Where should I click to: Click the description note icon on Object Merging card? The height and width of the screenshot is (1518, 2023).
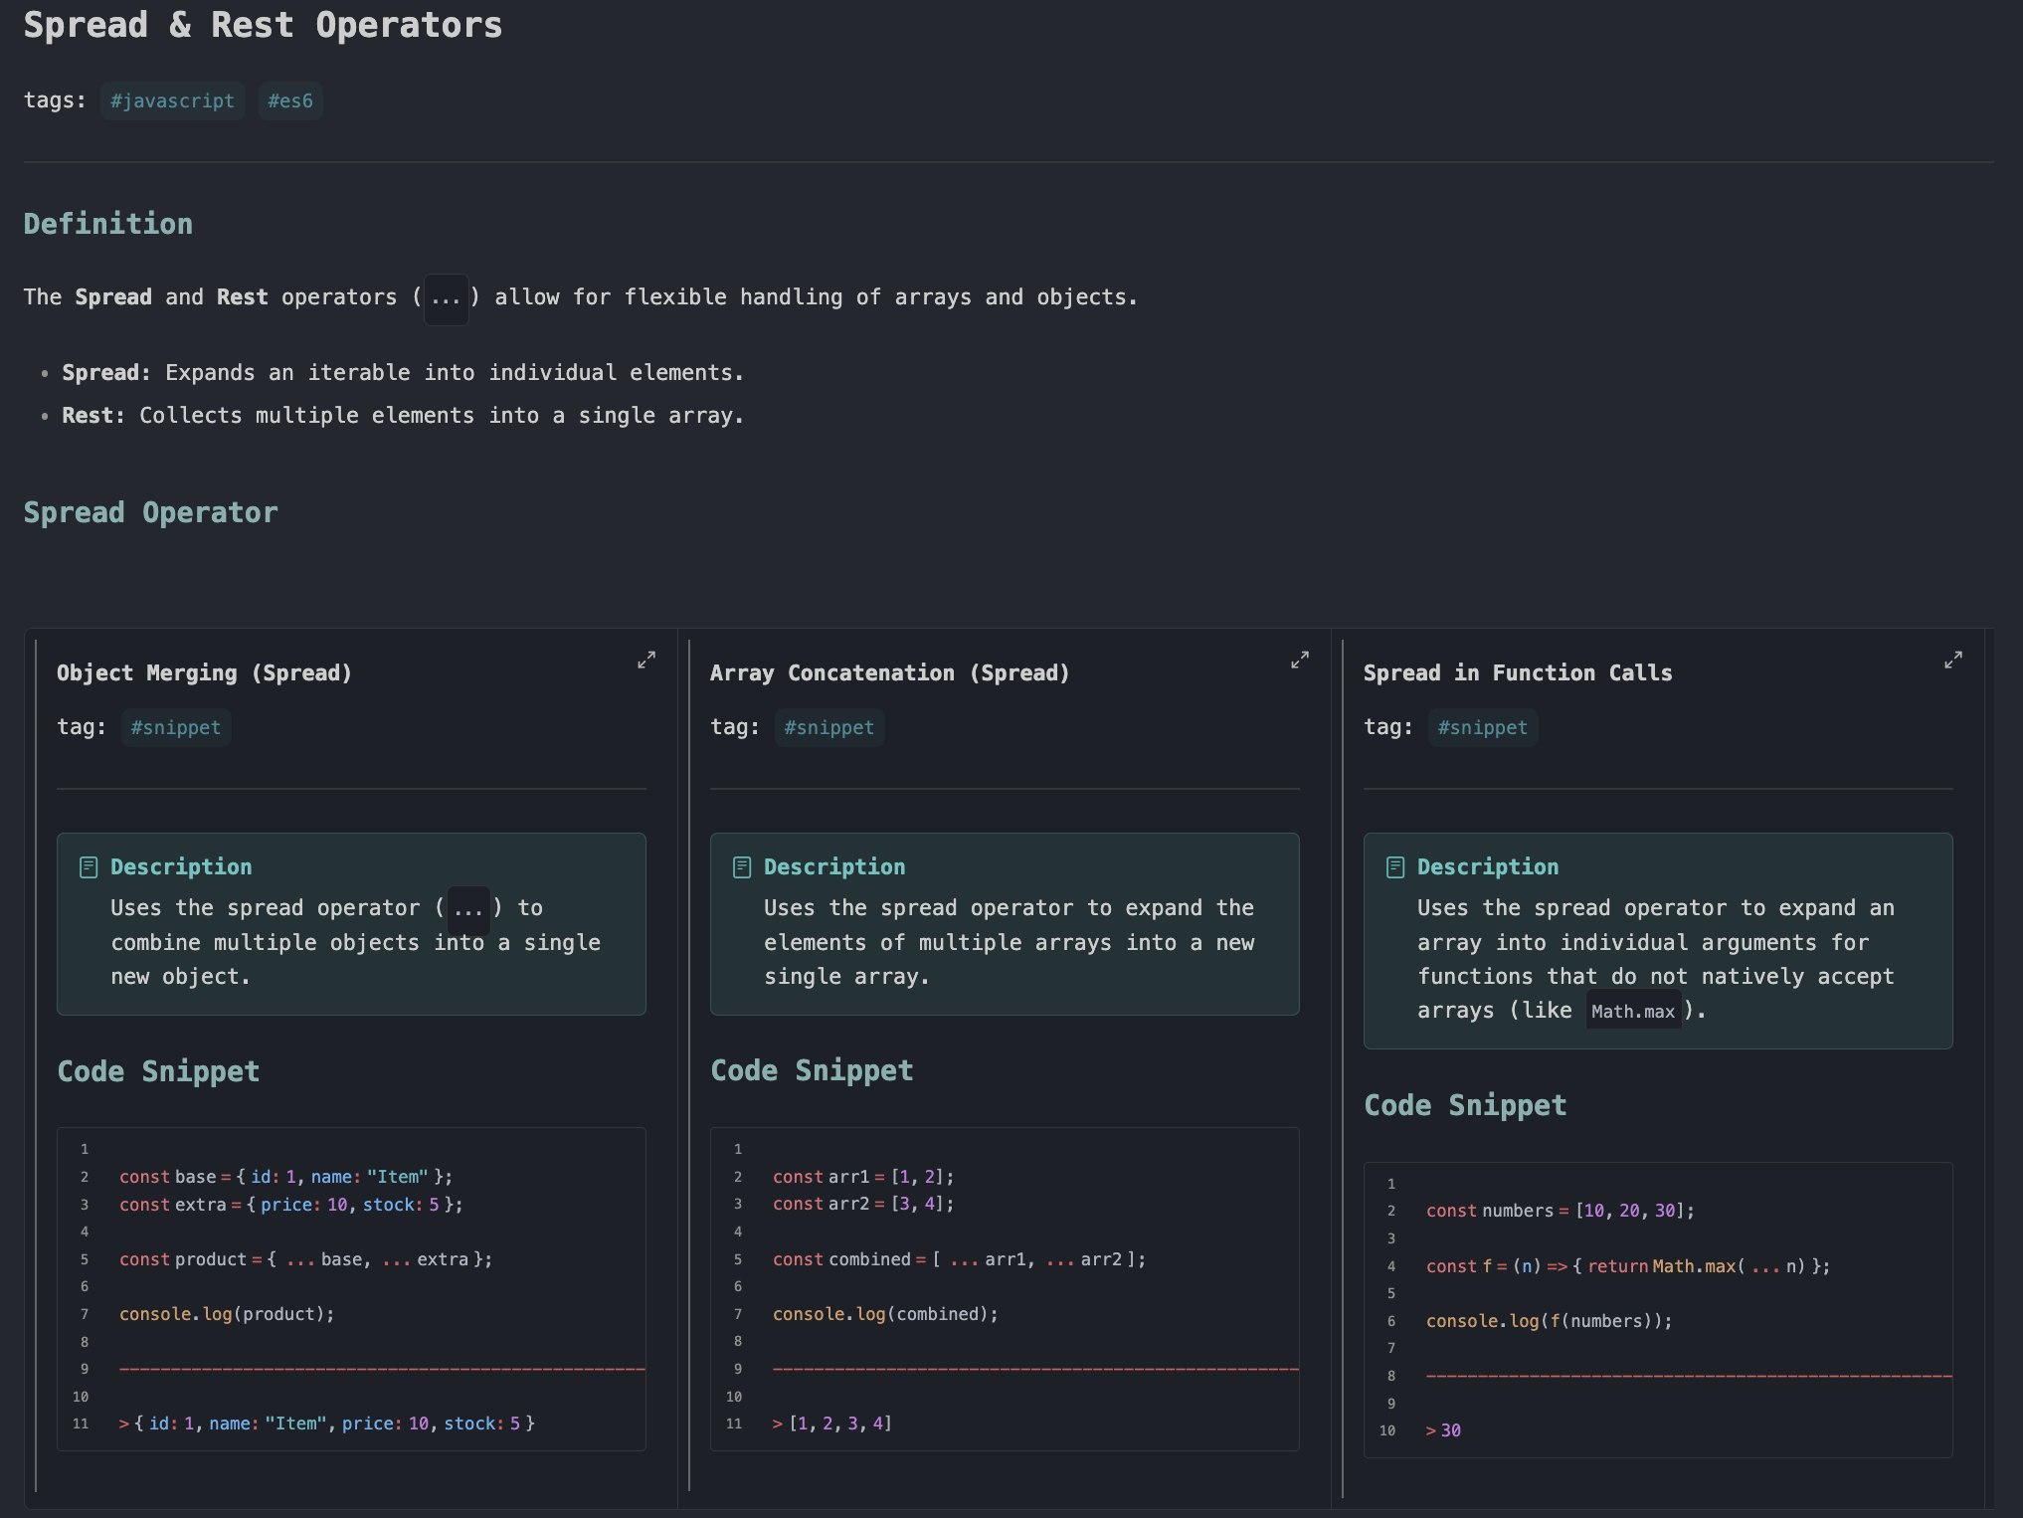point(88,866)
